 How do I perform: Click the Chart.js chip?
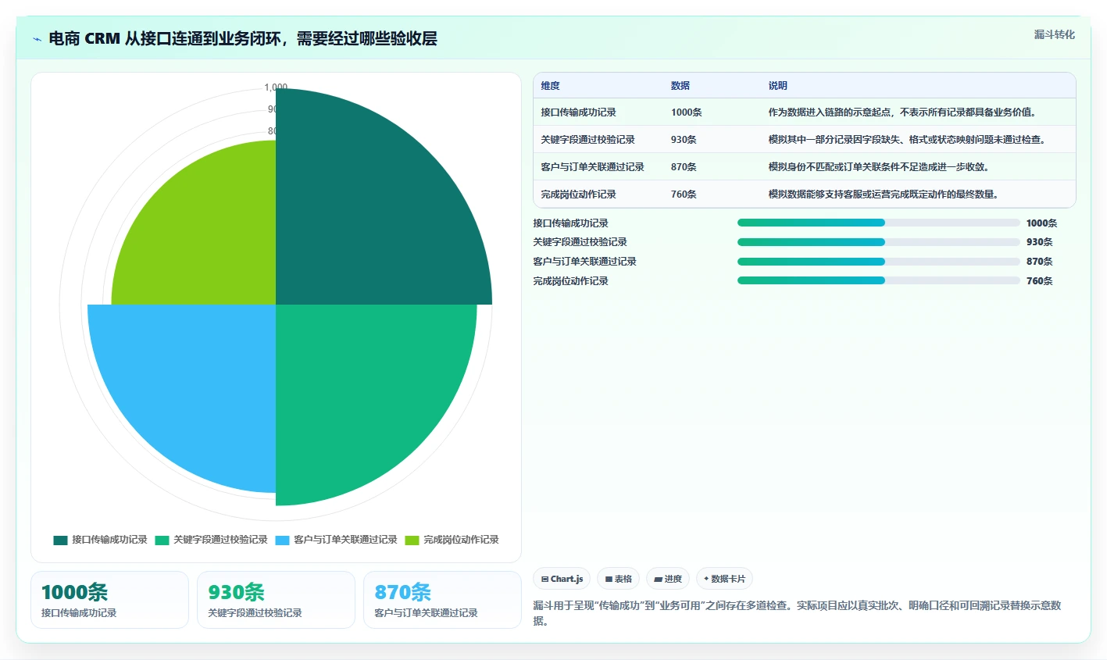coord(562,579)
